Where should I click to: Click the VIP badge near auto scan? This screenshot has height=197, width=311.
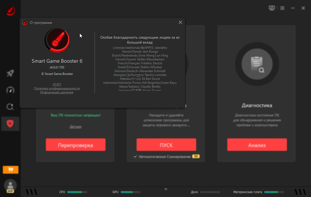tap(195, 157)
